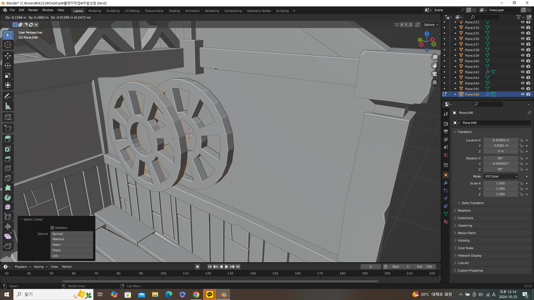Open the Playback dropdown in timeline
534x300 pixels.
click(x=23, y=267)
